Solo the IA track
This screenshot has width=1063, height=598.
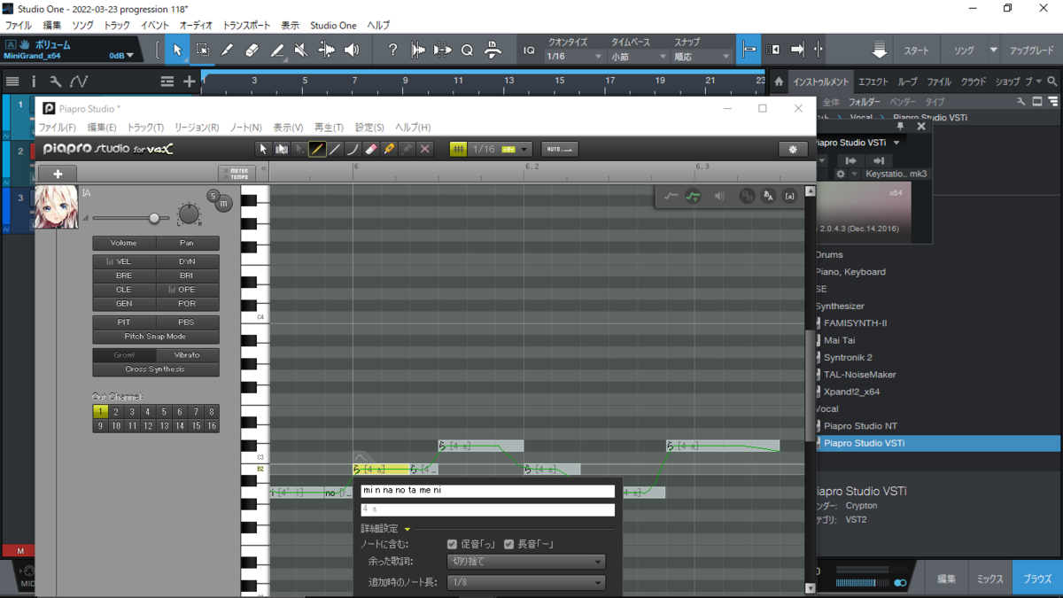(213, 196)
